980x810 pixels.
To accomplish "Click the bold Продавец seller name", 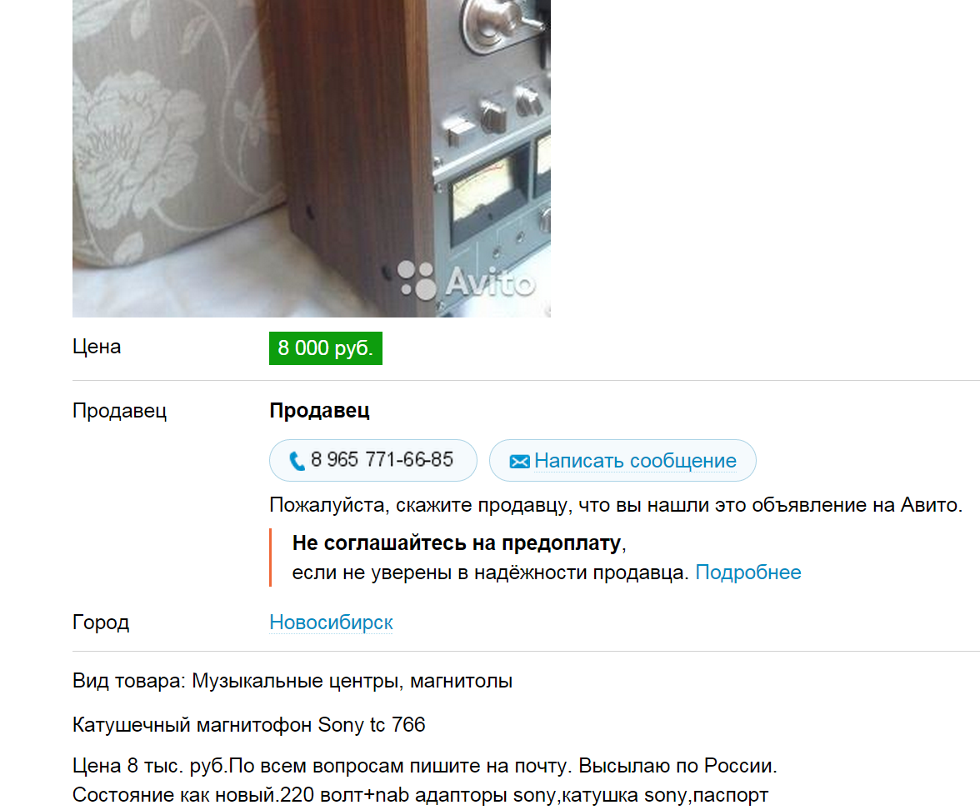I will (x=319, y=411).
